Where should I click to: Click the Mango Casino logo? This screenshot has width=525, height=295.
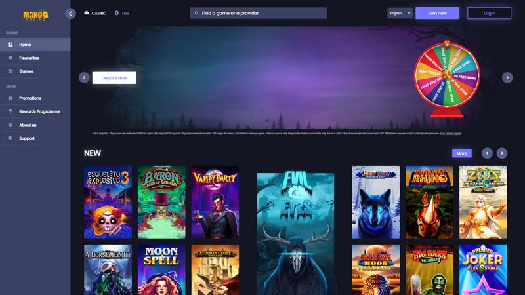pos(33,13)
